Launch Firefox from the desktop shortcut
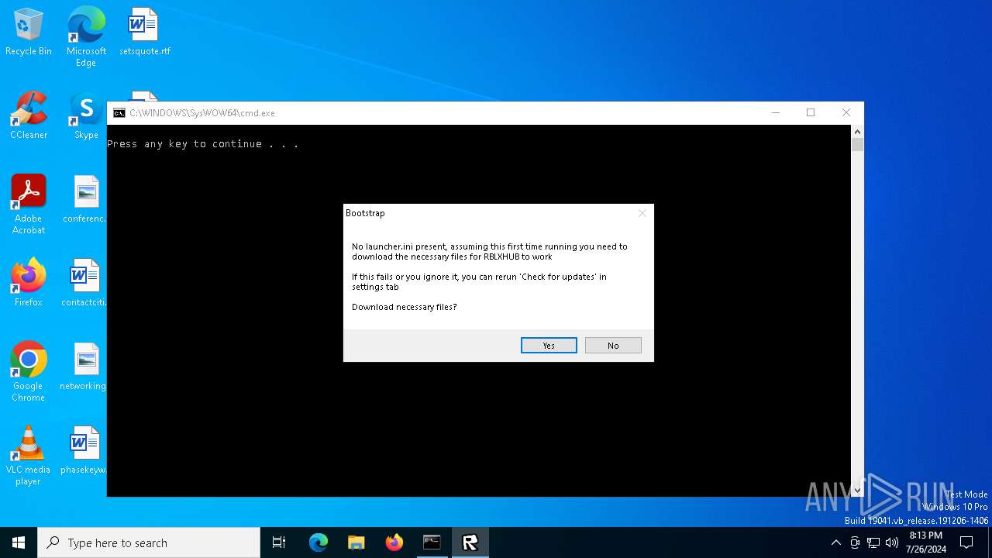This screenshot has height=558, width=992. point(29,283)
